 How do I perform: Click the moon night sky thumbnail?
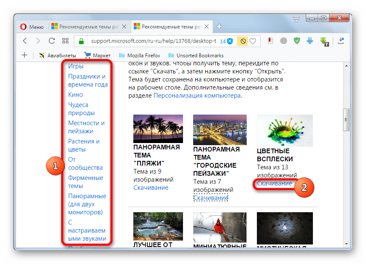point(285,228)
